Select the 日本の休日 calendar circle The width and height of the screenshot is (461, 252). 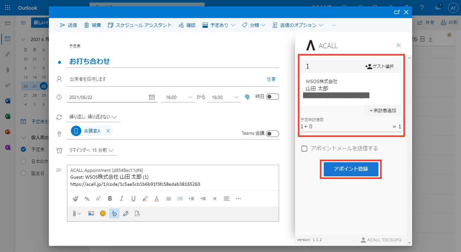(23, 161)
